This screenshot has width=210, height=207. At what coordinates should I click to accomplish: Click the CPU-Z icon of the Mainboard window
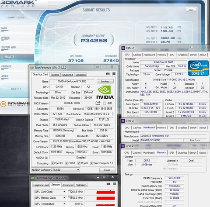123,121
